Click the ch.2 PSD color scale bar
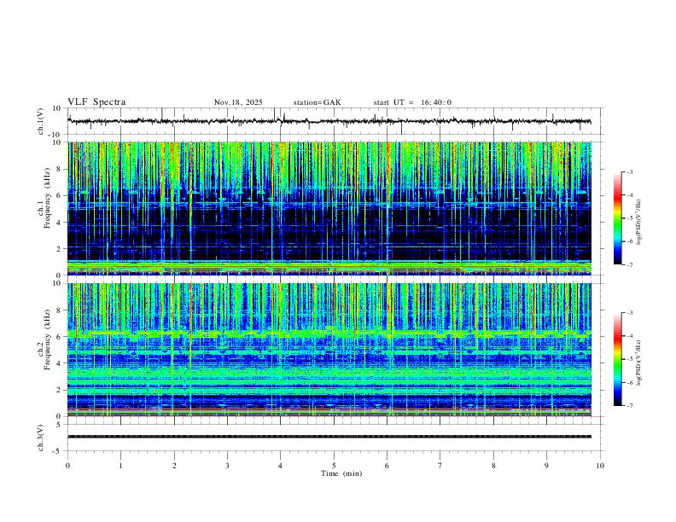The image size is (676, 522). 618,359
